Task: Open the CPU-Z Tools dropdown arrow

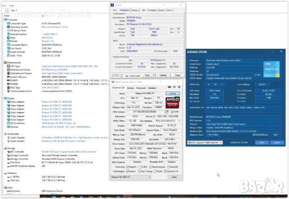Action: (x=154, y=75)
